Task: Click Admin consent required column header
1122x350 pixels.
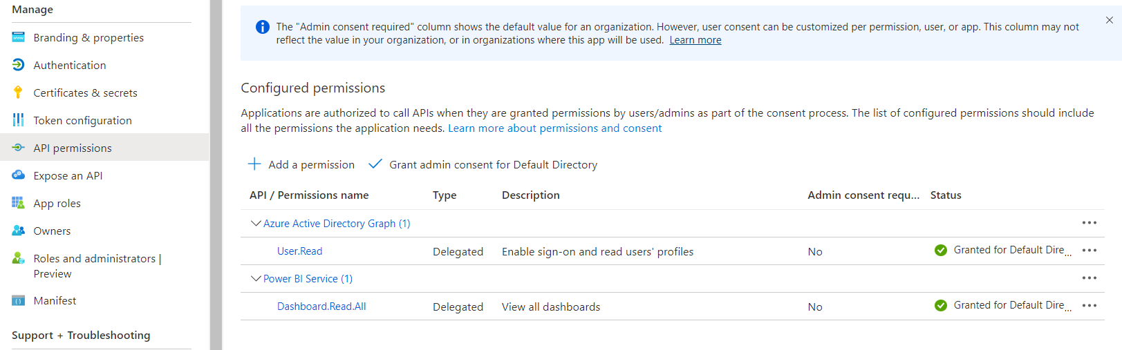Action: (x=863, y=195)
